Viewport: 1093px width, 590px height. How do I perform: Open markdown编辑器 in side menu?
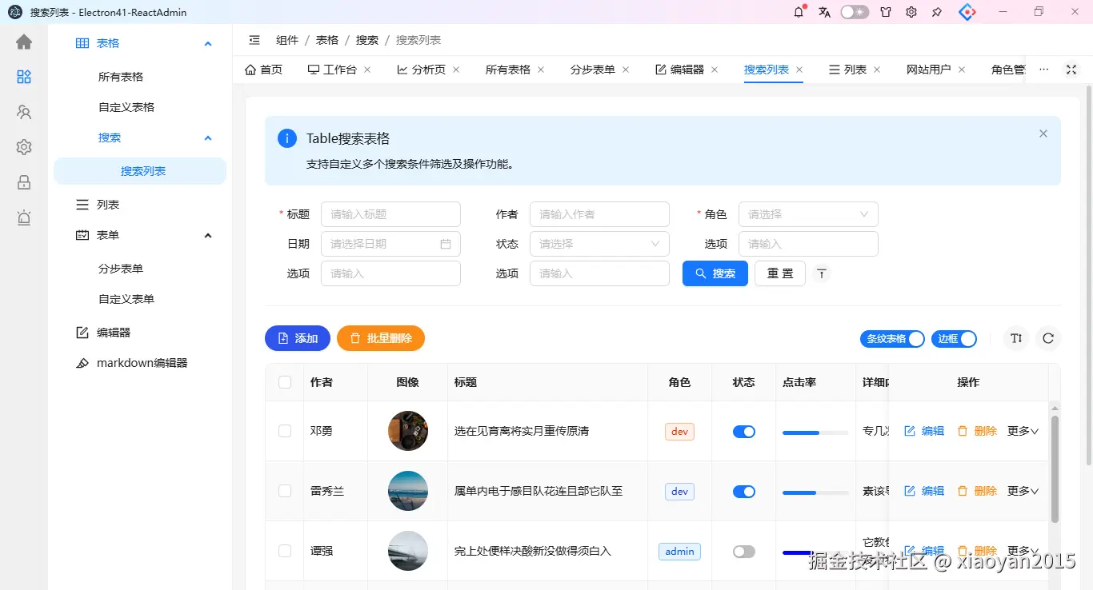142,363
